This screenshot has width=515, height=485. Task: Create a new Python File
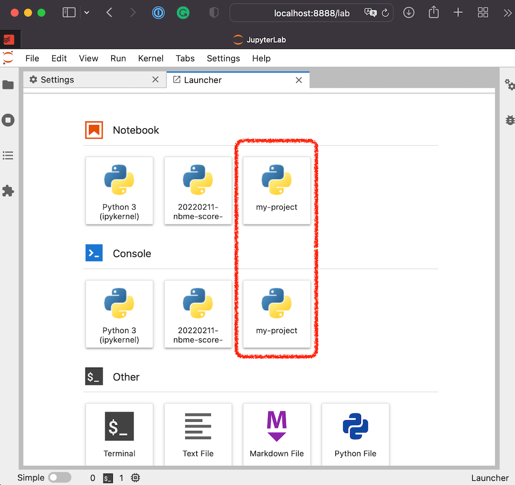355,434
